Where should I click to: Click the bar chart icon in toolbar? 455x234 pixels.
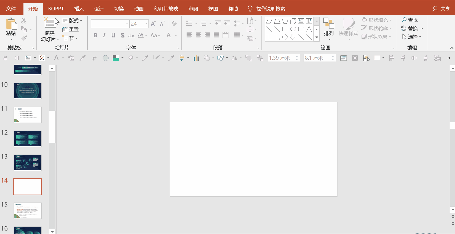coord(196,58)
